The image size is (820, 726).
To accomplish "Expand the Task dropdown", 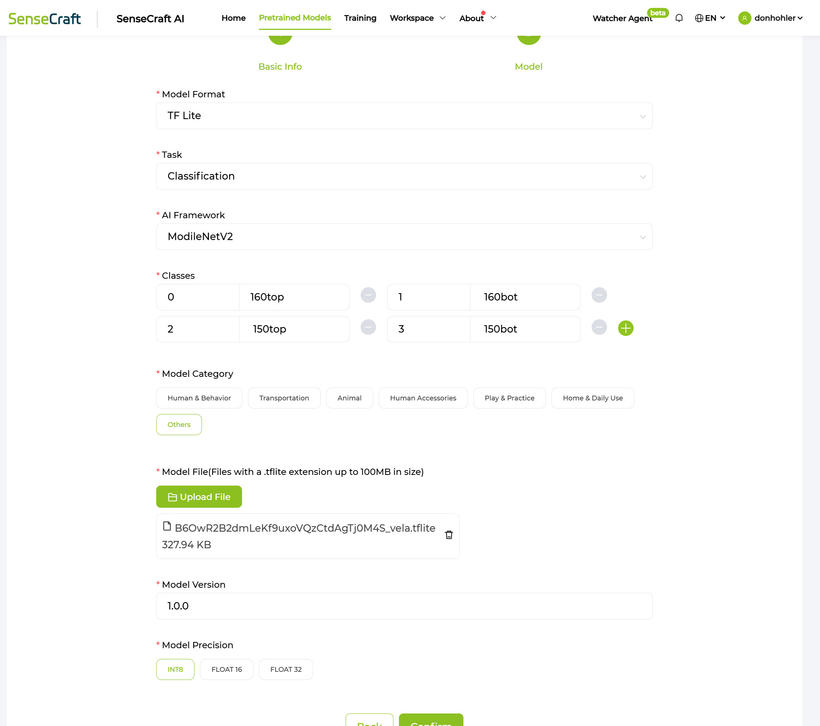I will (404, 176).
